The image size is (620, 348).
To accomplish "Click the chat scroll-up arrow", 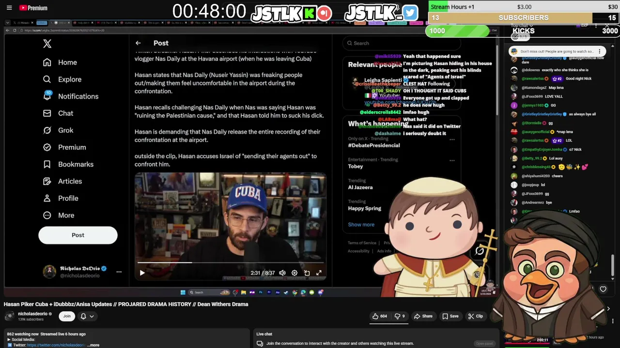I will coord(613,46).
